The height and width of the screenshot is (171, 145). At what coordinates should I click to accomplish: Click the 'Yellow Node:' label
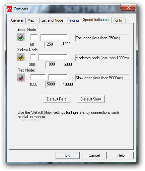click(28, 50)
